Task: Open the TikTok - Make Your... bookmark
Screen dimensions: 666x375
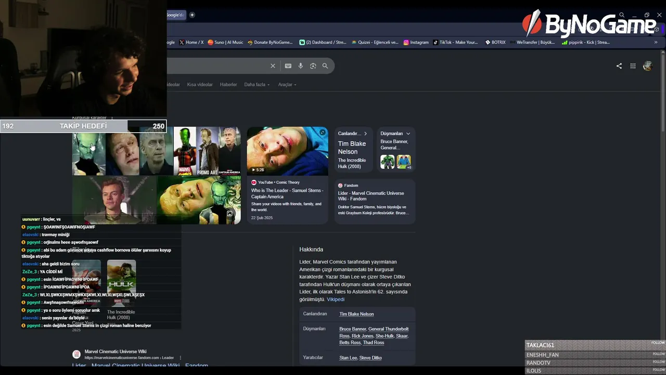Action: pyautogui.click(x=455, y=42)
